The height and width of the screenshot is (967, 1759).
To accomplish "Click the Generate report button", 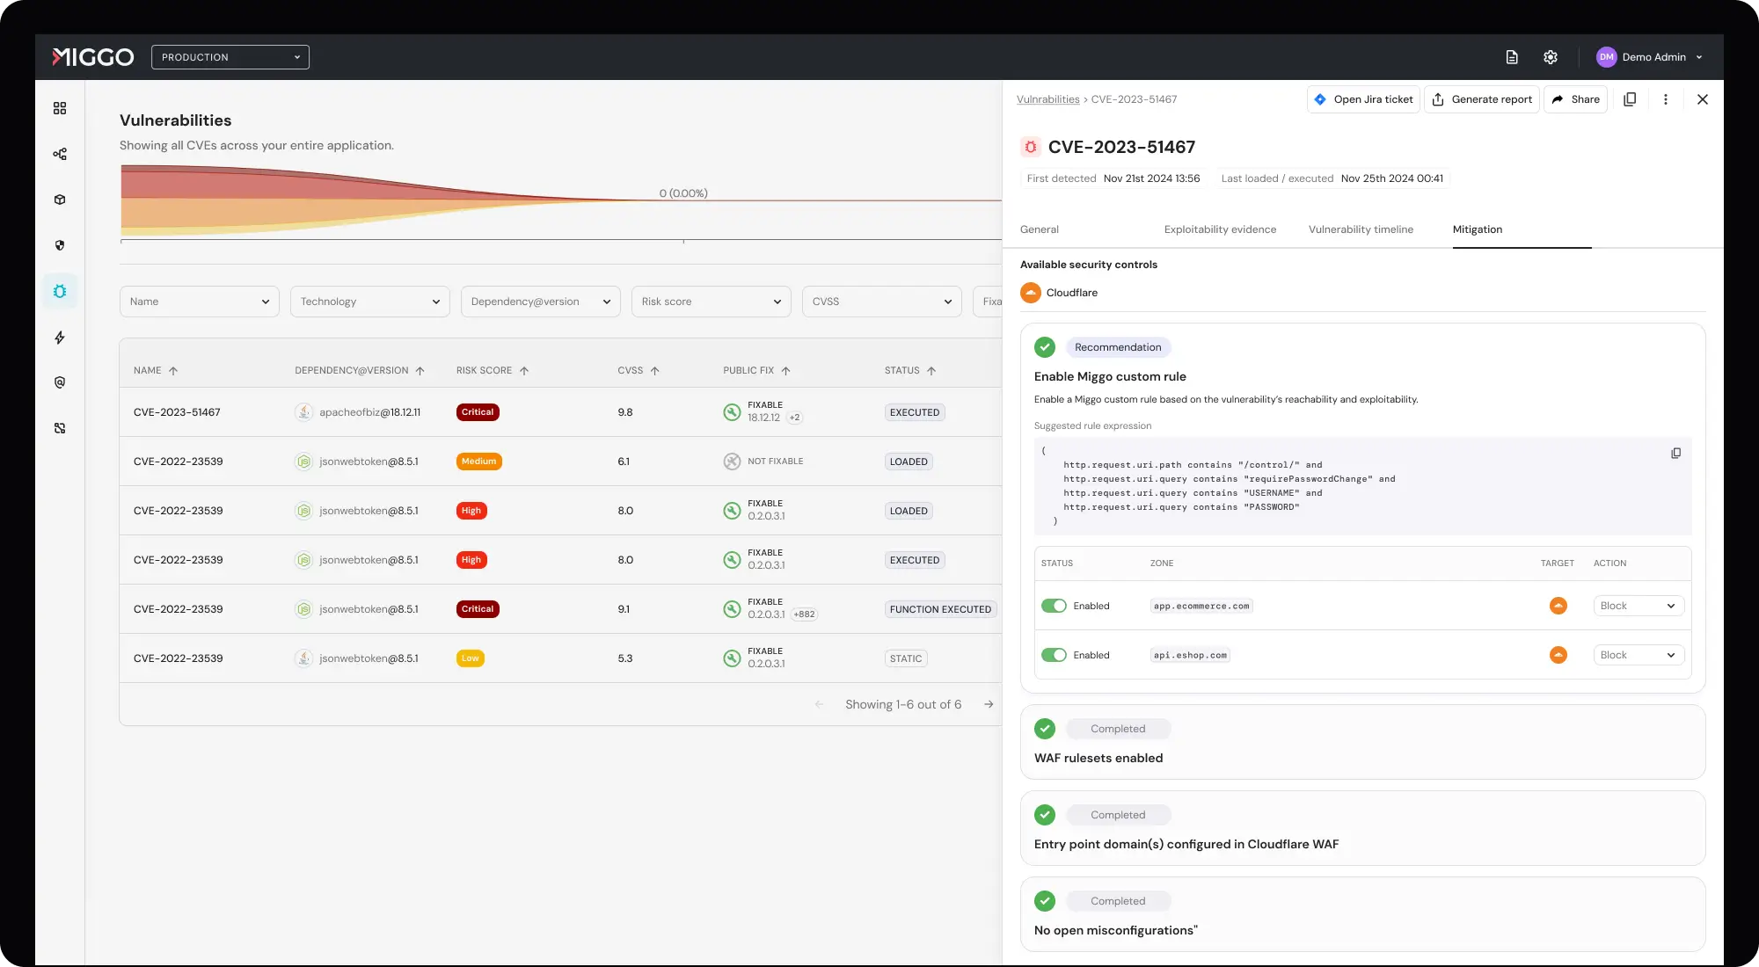I will pyautogui.click(x=1481, y=98).
